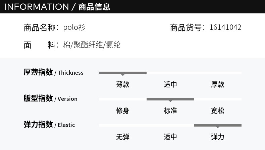Select product number 16141042
Screen dimensions: 265x150
coord(225,27)
